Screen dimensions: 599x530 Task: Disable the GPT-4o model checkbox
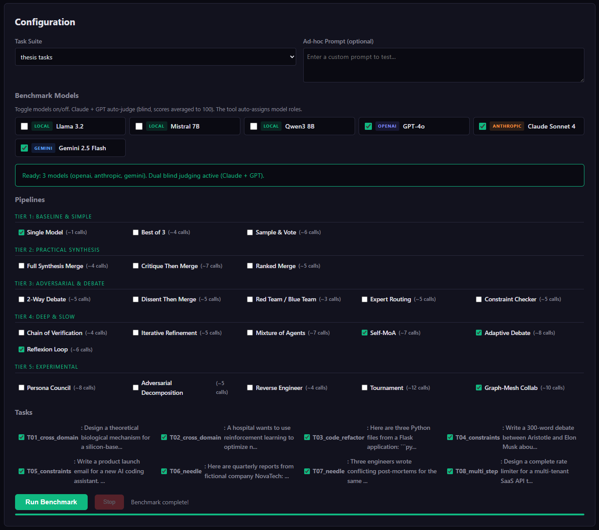(368, 126)
